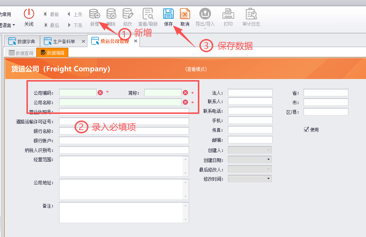The width and height of the screenshot is (366, 237).
Task: Go to 下条 next record
Action: pyautogui.click(x=75, y=25)
